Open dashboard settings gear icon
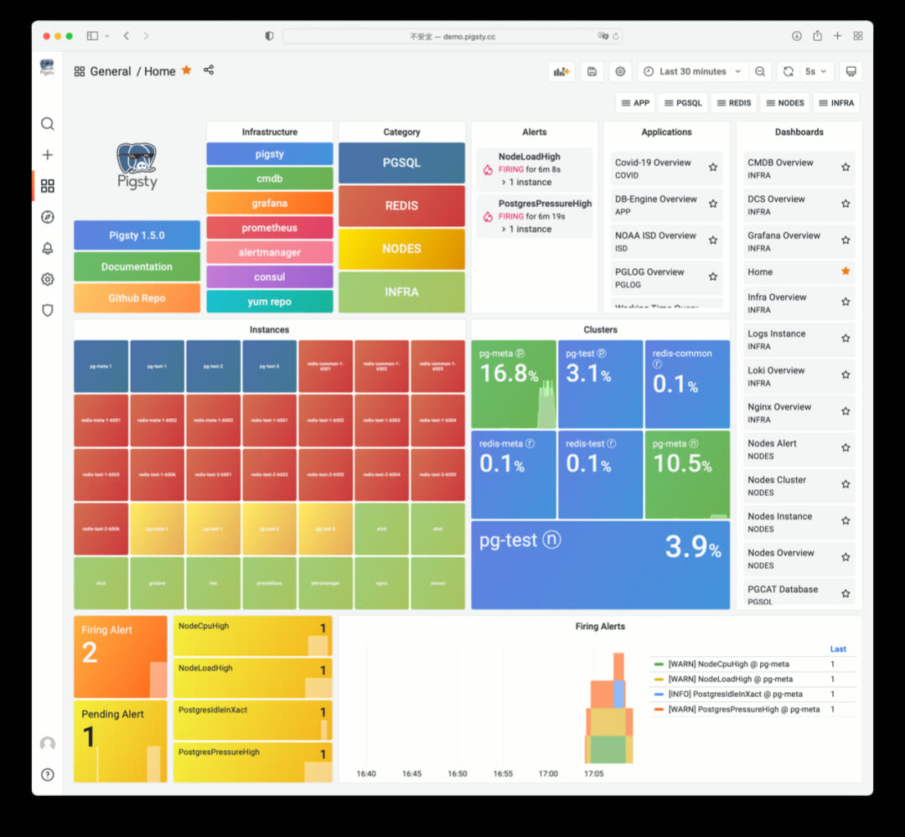Viewport: 905px width, 837px height. (621, 71)
